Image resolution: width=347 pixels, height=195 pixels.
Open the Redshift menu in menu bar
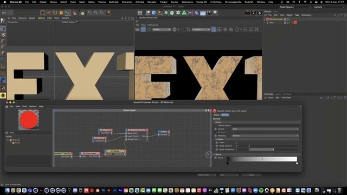click(249, 2)
